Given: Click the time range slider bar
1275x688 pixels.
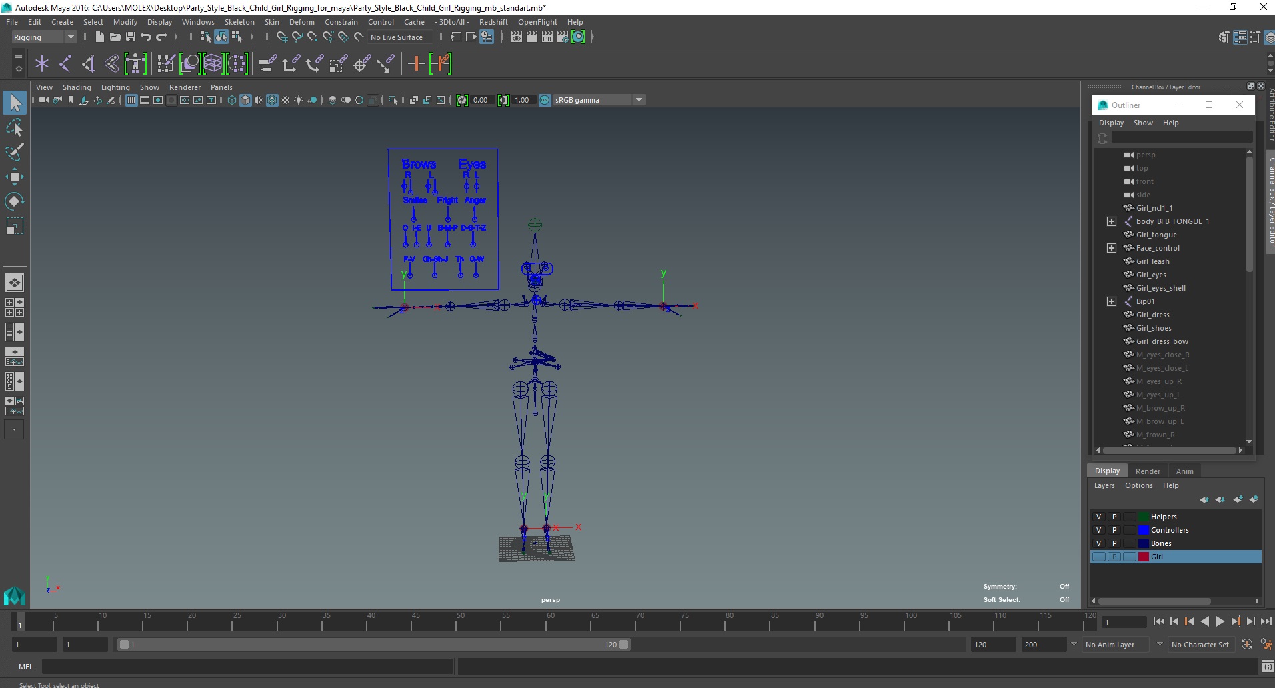Looking at the screenshot, I should click(373, 645).
